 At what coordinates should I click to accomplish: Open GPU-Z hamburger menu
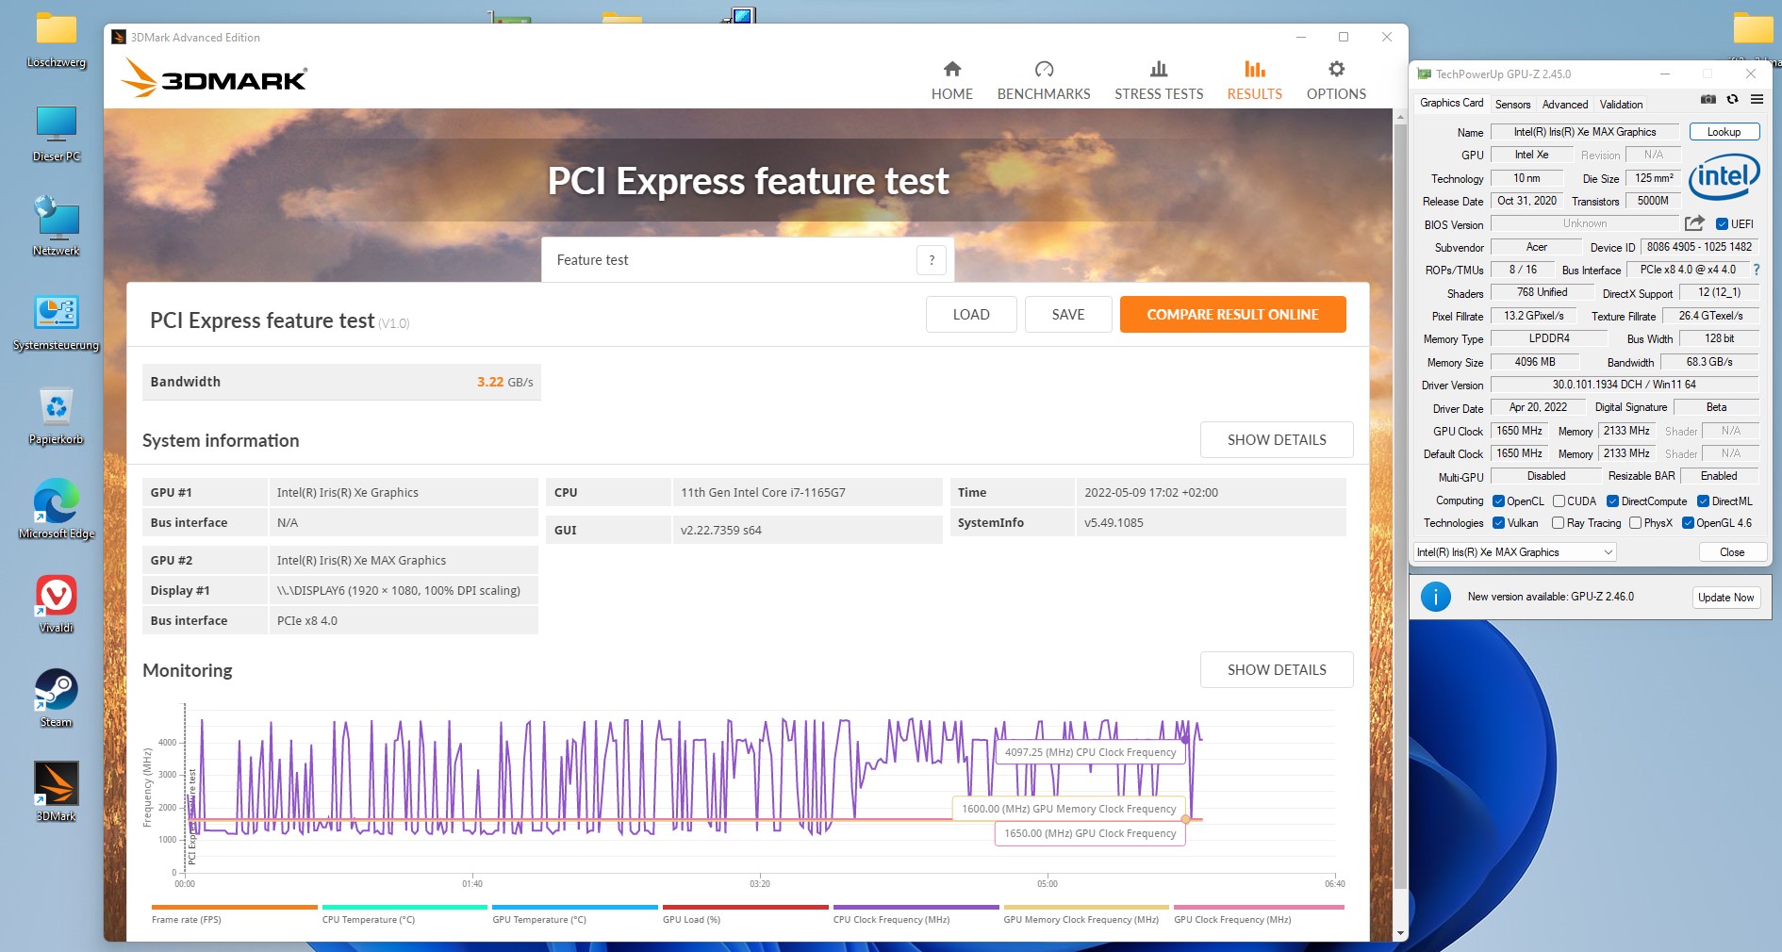coord(1757,99)
